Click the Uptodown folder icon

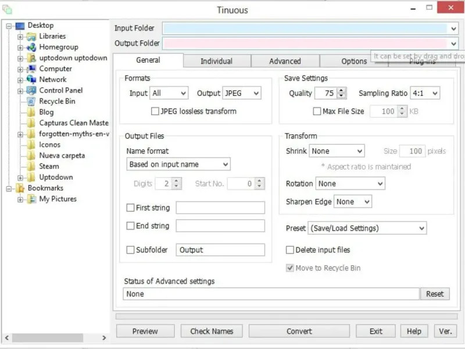coord(31,177)
